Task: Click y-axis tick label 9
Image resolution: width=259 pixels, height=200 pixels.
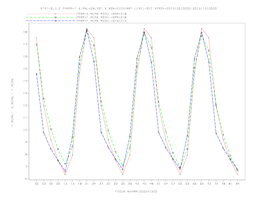Action: coord(26,142)
